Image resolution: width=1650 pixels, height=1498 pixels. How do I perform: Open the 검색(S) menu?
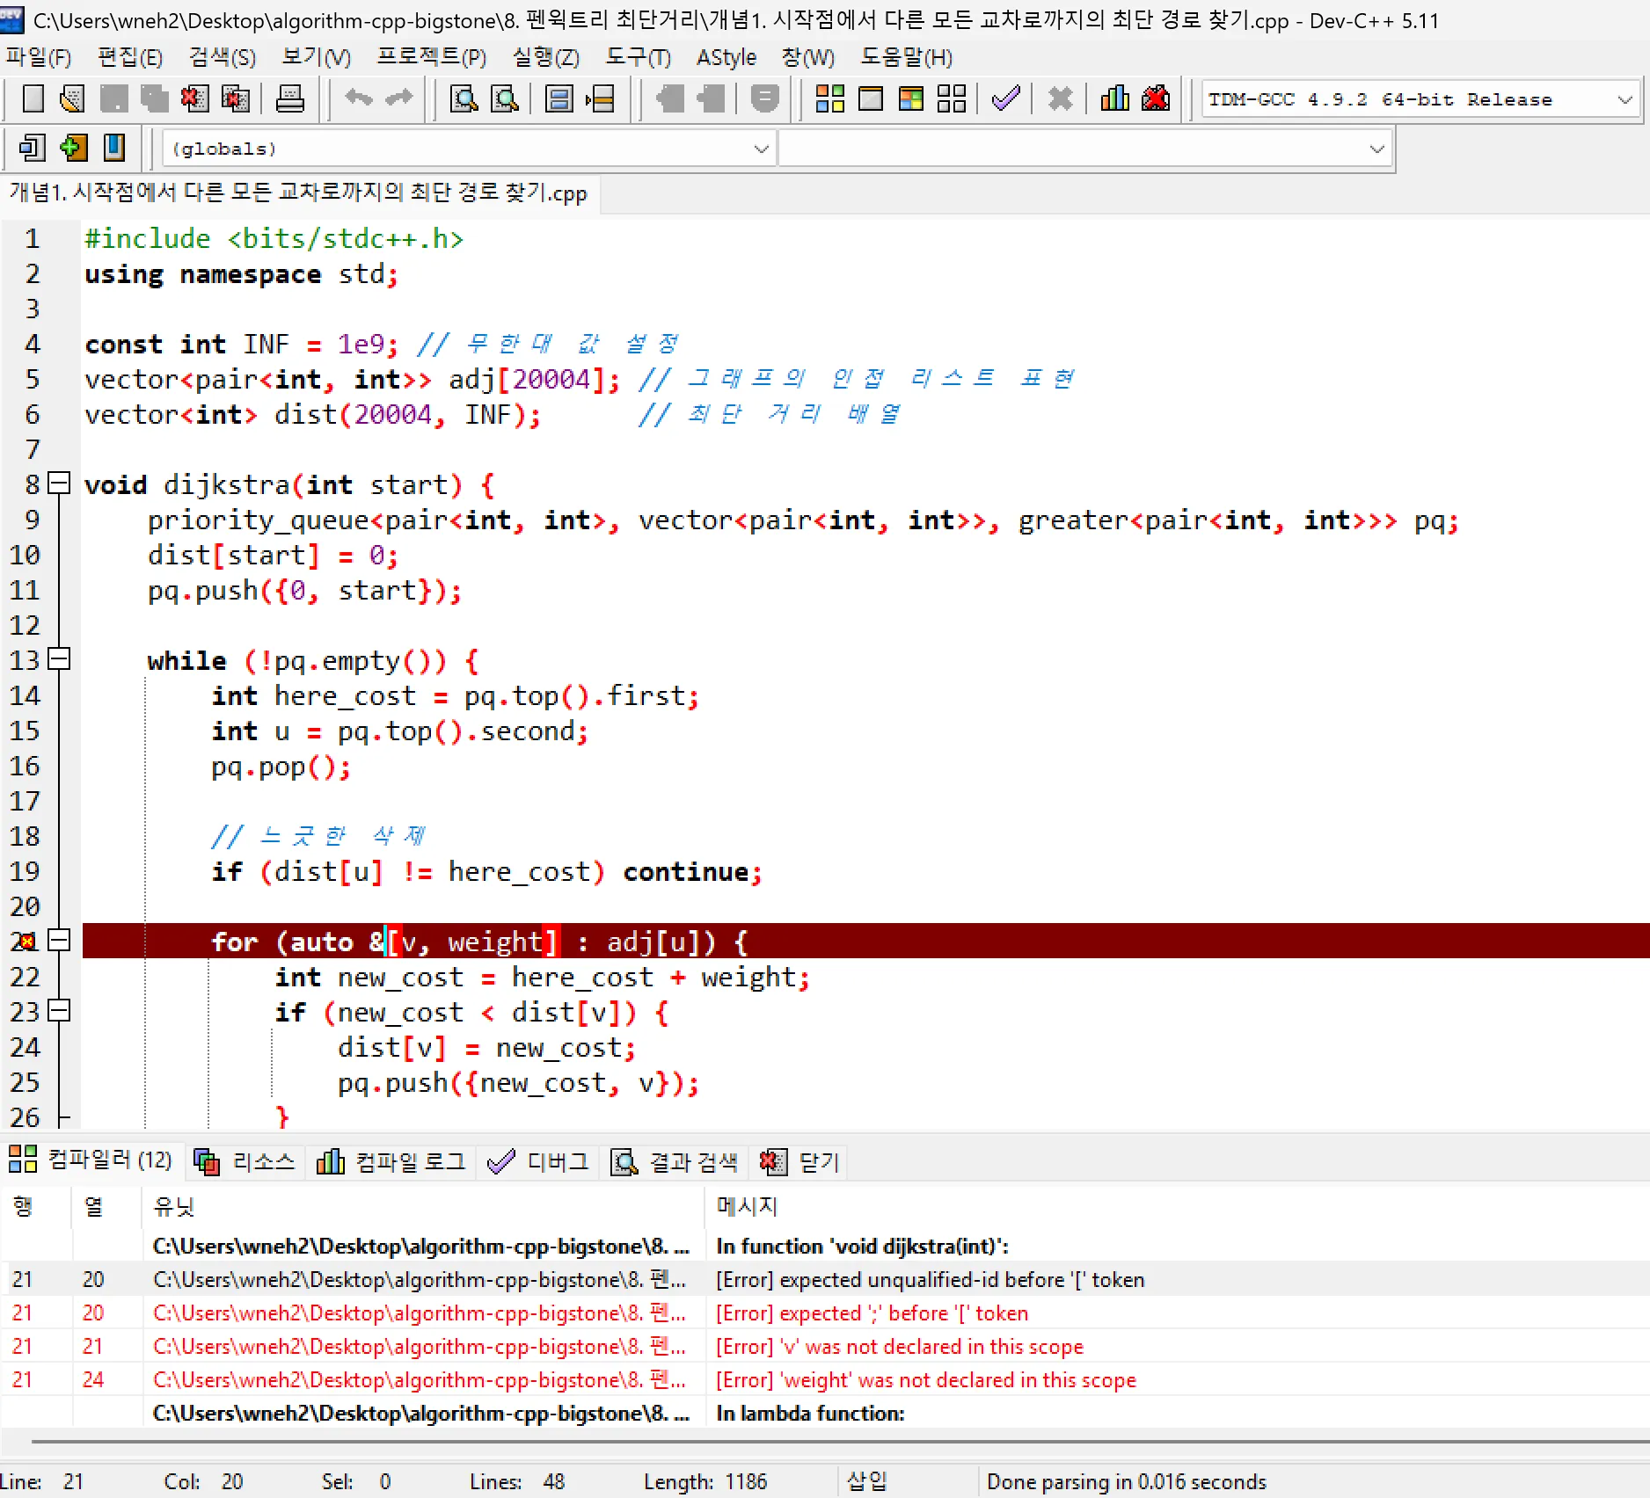(223, 57)
